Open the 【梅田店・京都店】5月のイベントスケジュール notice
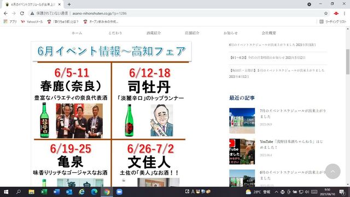 click(x=277, y=73)
